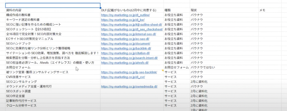Select the キーワード選定の教科書 cell
This screenshot has height=111, width=287.
click(x=53, y=20)
